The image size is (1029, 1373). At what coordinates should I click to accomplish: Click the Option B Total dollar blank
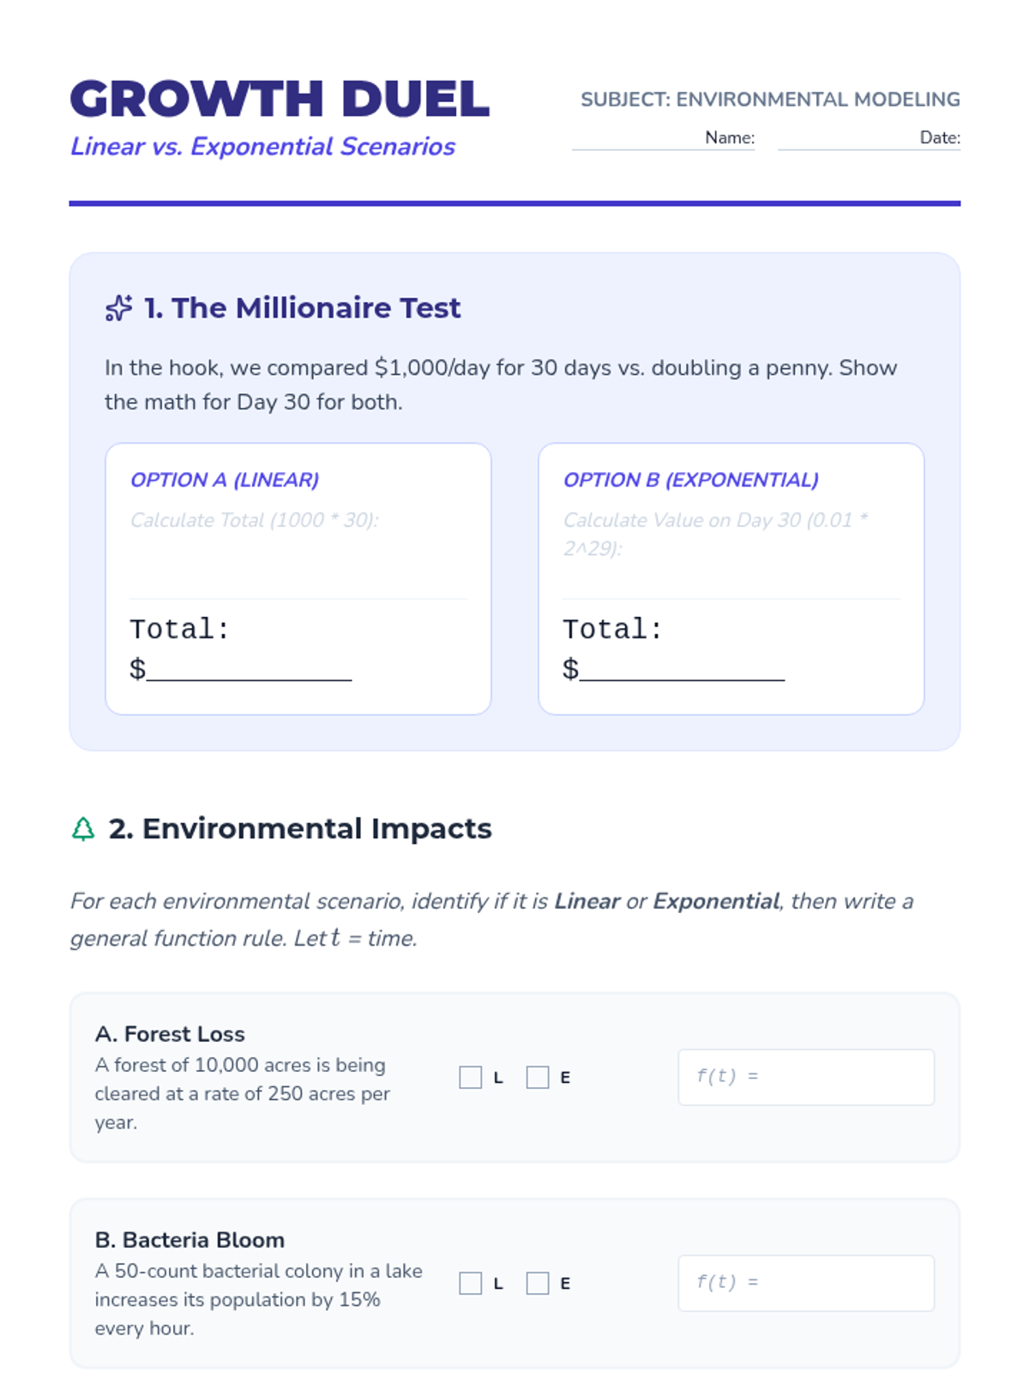682,669
